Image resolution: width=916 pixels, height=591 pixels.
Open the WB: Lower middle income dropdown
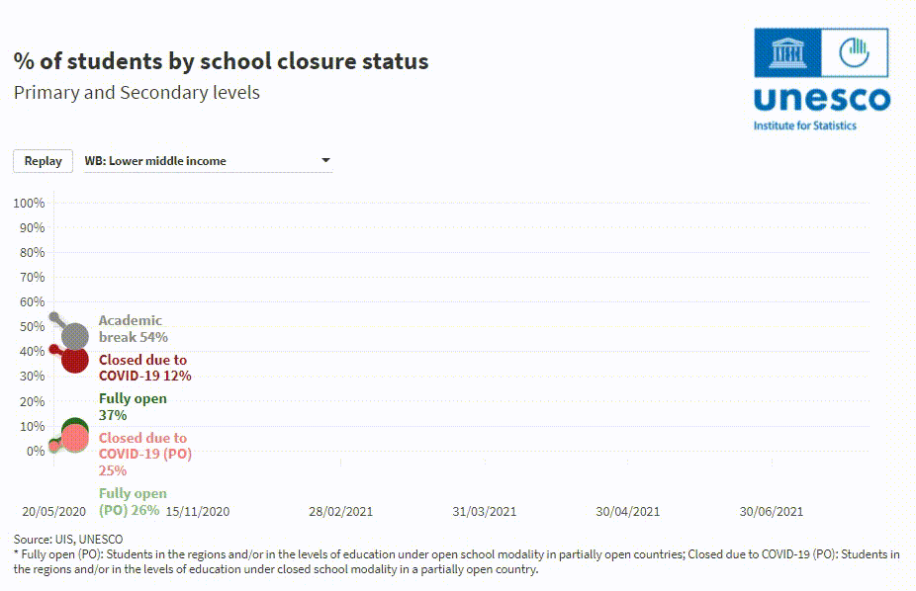(x=208, y=161)
